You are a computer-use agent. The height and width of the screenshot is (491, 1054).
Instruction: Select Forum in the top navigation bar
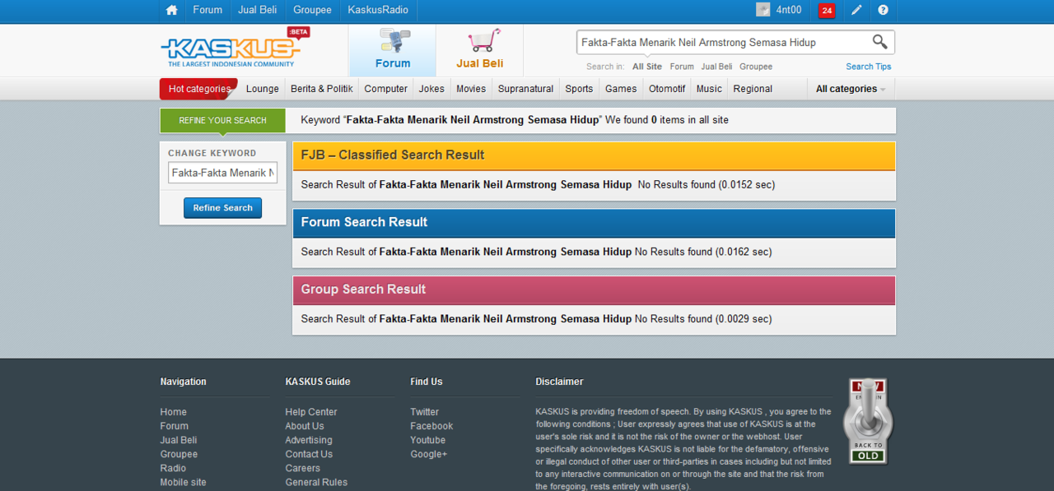(x=208, y=10)
